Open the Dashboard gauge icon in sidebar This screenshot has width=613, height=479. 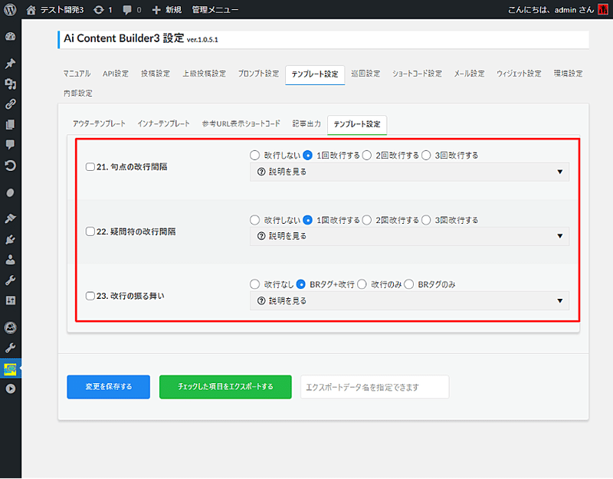(x=11, y=36)
